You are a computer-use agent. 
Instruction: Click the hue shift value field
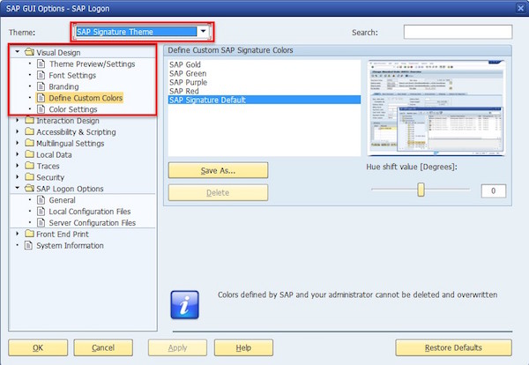[493, 191]
